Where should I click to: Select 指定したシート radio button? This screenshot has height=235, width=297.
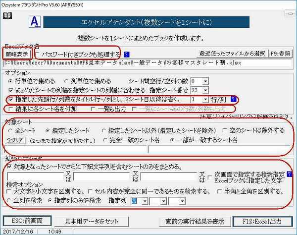[x=48, y=130]
